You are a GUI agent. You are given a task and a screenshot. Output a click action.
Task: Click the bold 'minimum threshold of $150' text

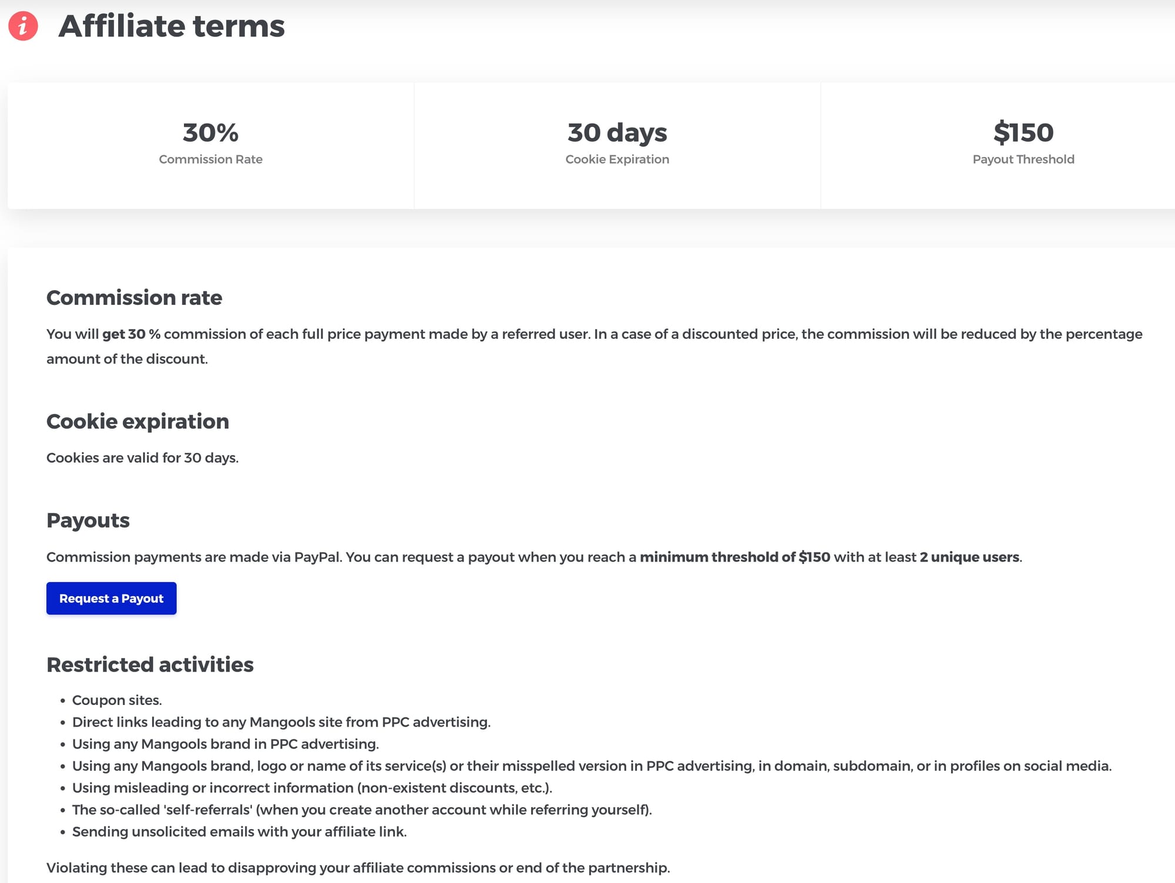click(x=734, y=558)
